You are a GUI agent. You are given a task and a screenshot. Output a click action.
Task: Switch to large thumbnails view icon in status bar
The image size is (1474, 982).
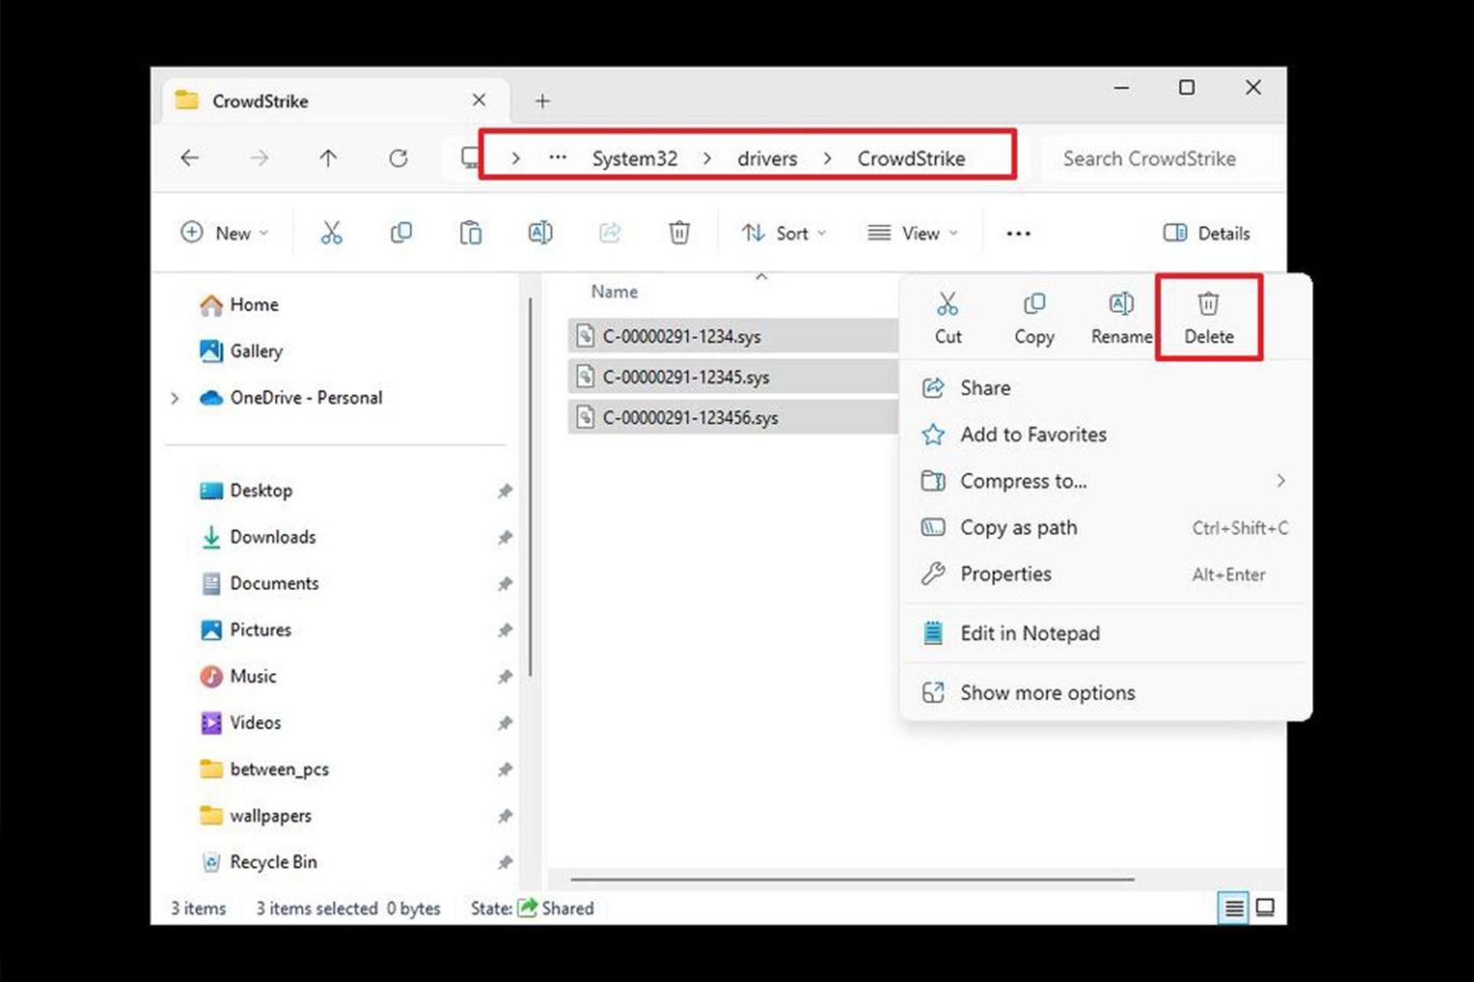tap(1265, 908)
